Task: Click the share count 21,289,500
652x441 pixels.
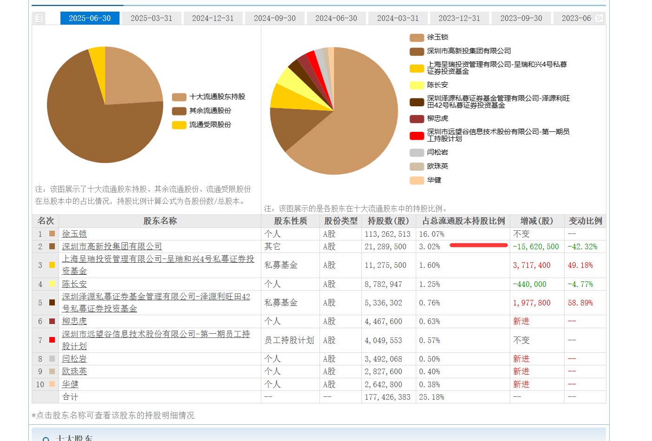Action: click(386, 246)
